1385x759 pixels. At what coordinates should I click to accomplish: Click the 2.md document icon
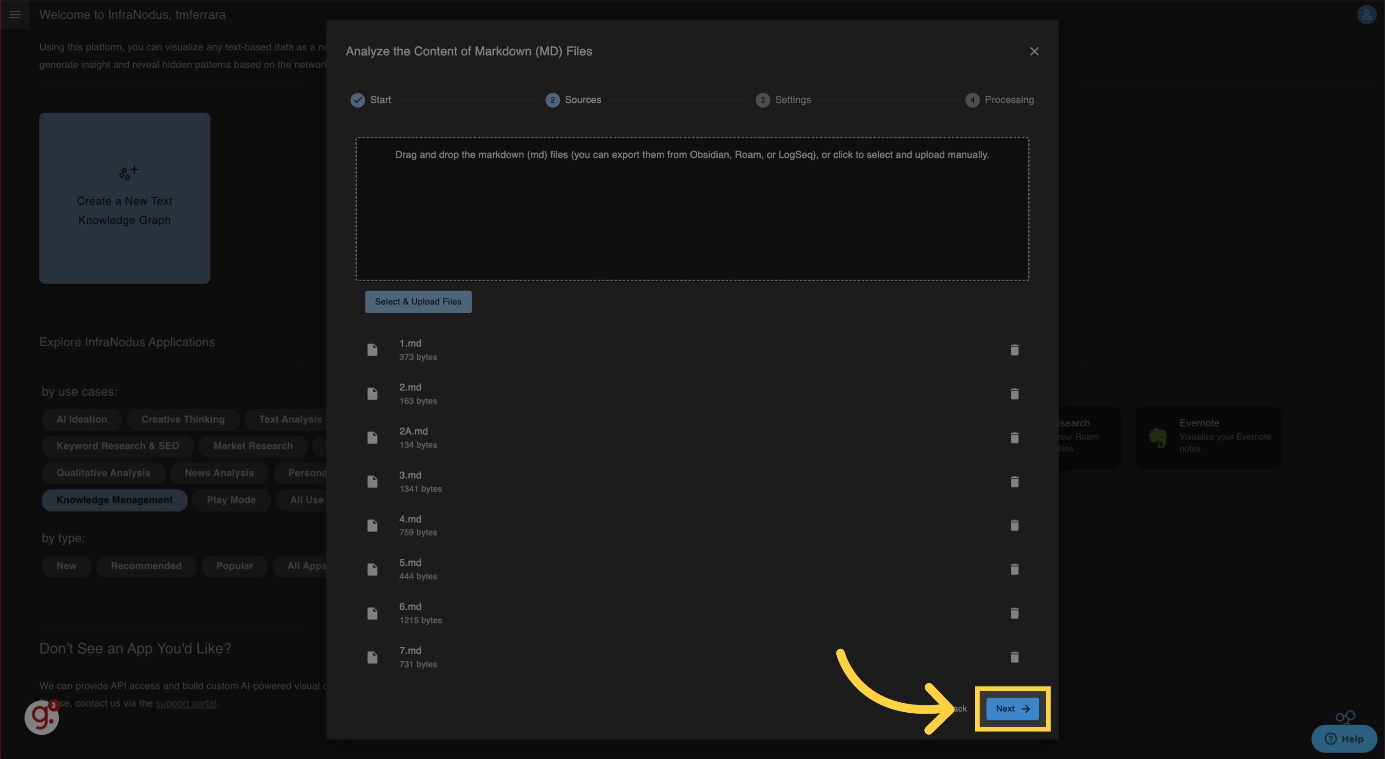click(372, 394)
